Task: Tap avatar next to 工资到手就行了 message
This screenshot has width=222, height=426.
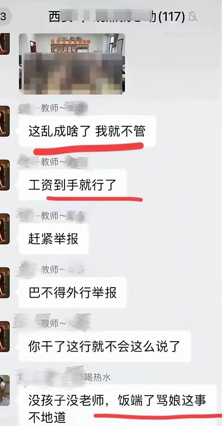Action: (x=4, y=175)
